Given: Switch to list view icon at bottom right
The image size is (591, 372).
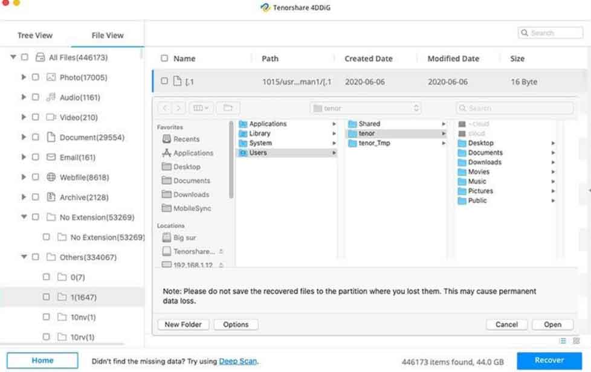Looking at the screenshot, I should point(563,341).
